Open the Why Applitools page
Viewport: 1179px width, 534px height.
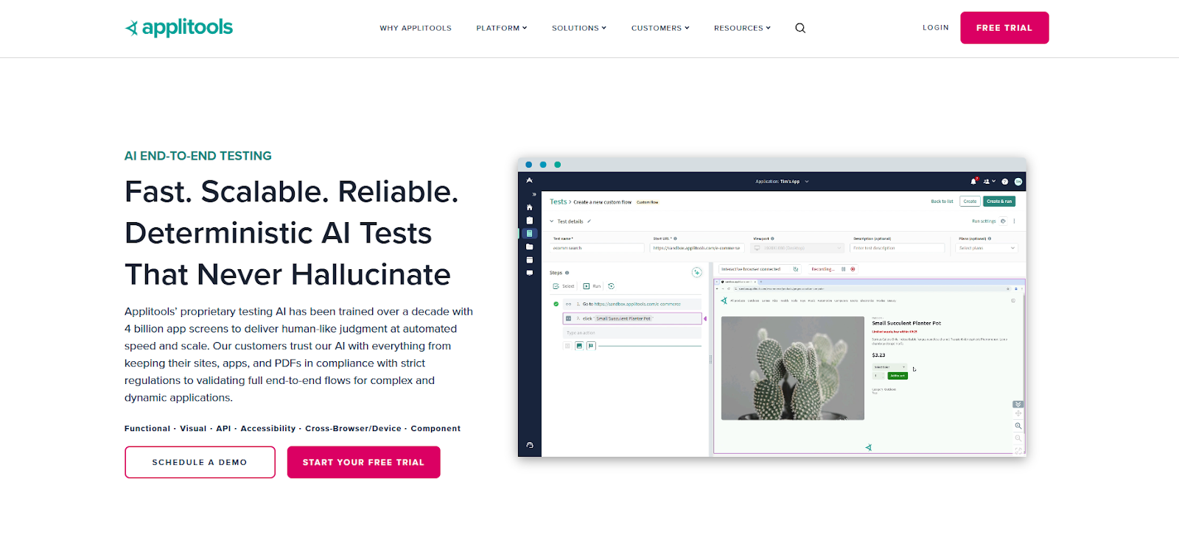[416, 28]
